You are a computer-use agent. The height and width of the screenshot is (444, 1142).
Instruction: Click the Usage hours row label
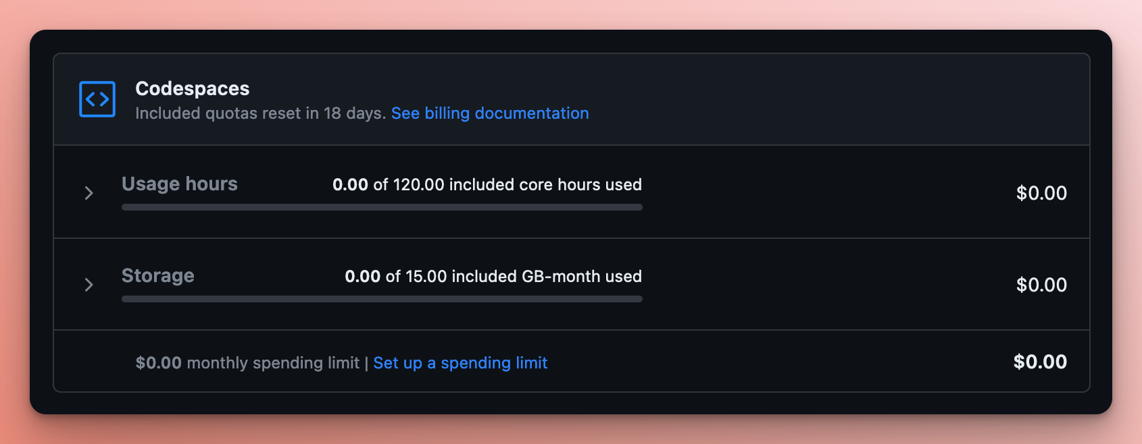click(179, 184)
